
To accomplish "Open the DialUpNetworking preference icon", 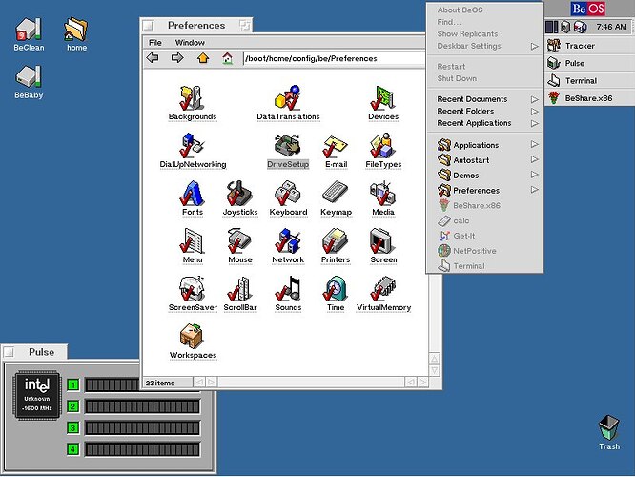I will click(192, 146).
